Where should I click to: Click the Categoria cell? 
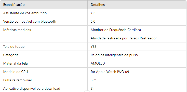pyautogui.click(x=44, y=55)
